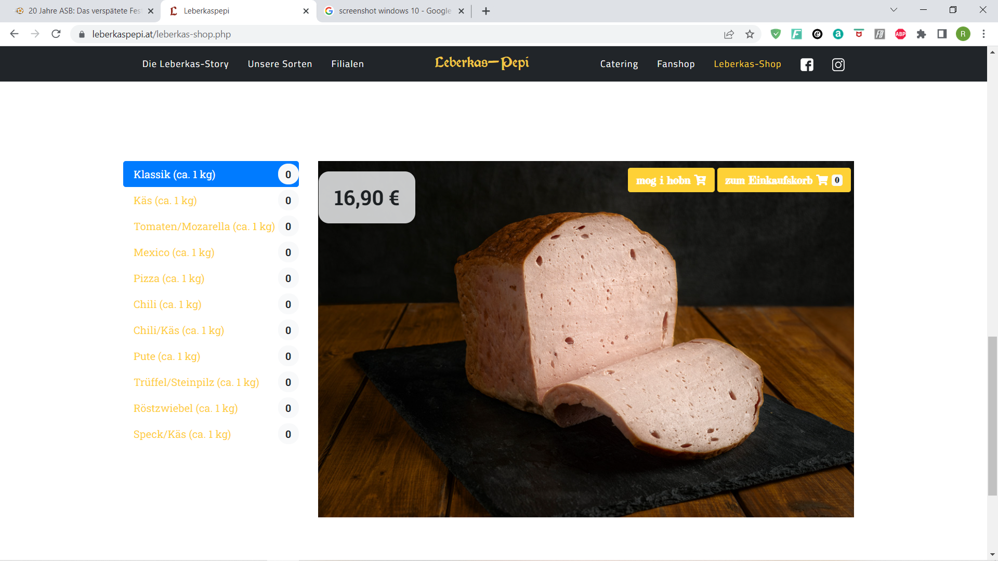Click the Speck/Käs quantity badge
This screenshot has height=561, width=998.
tap(288, 434)
